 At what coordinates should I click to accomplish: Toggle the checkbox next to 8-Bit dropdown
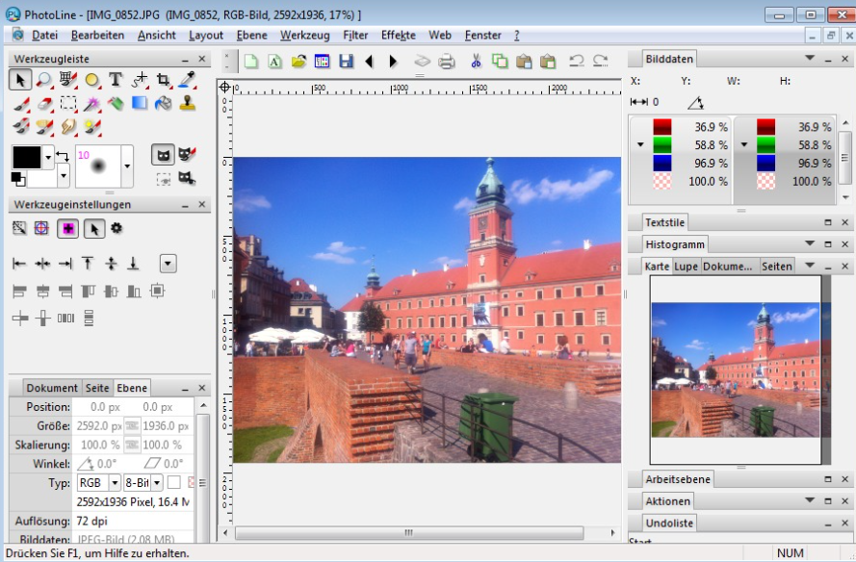coord(174,482)
